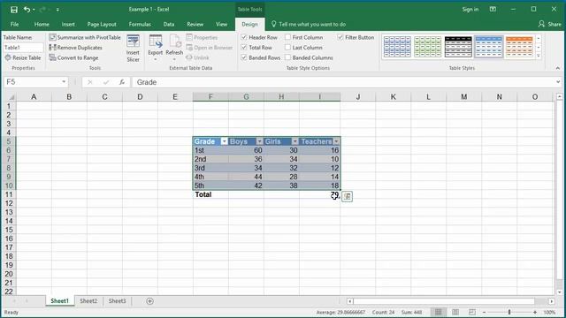This screenshot has height=318, width=566.
Task: Click Summarize with PivotTable
Action: pos(85,37)
